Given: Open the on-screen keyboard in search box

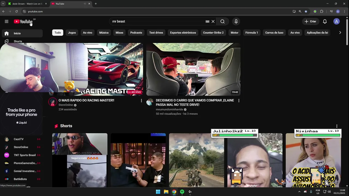Looking at the screenshot, I should (207, 22).
